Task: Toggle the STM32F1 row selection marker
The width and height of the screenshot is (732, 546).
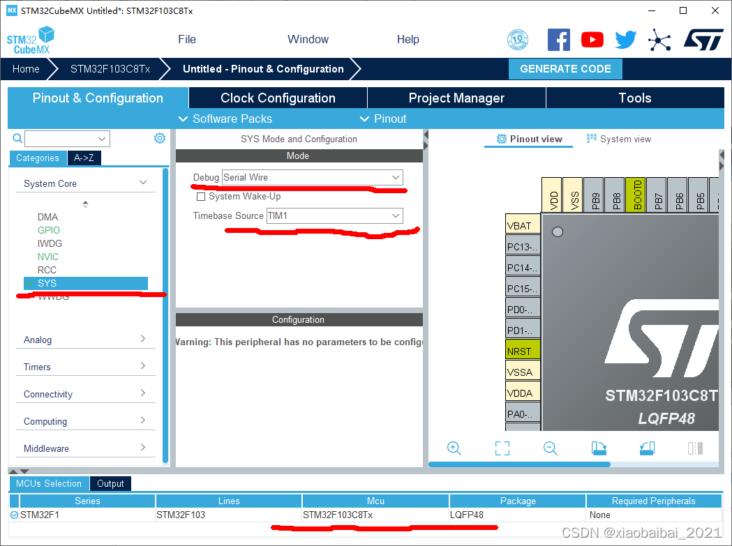Action: pos(14,515)
